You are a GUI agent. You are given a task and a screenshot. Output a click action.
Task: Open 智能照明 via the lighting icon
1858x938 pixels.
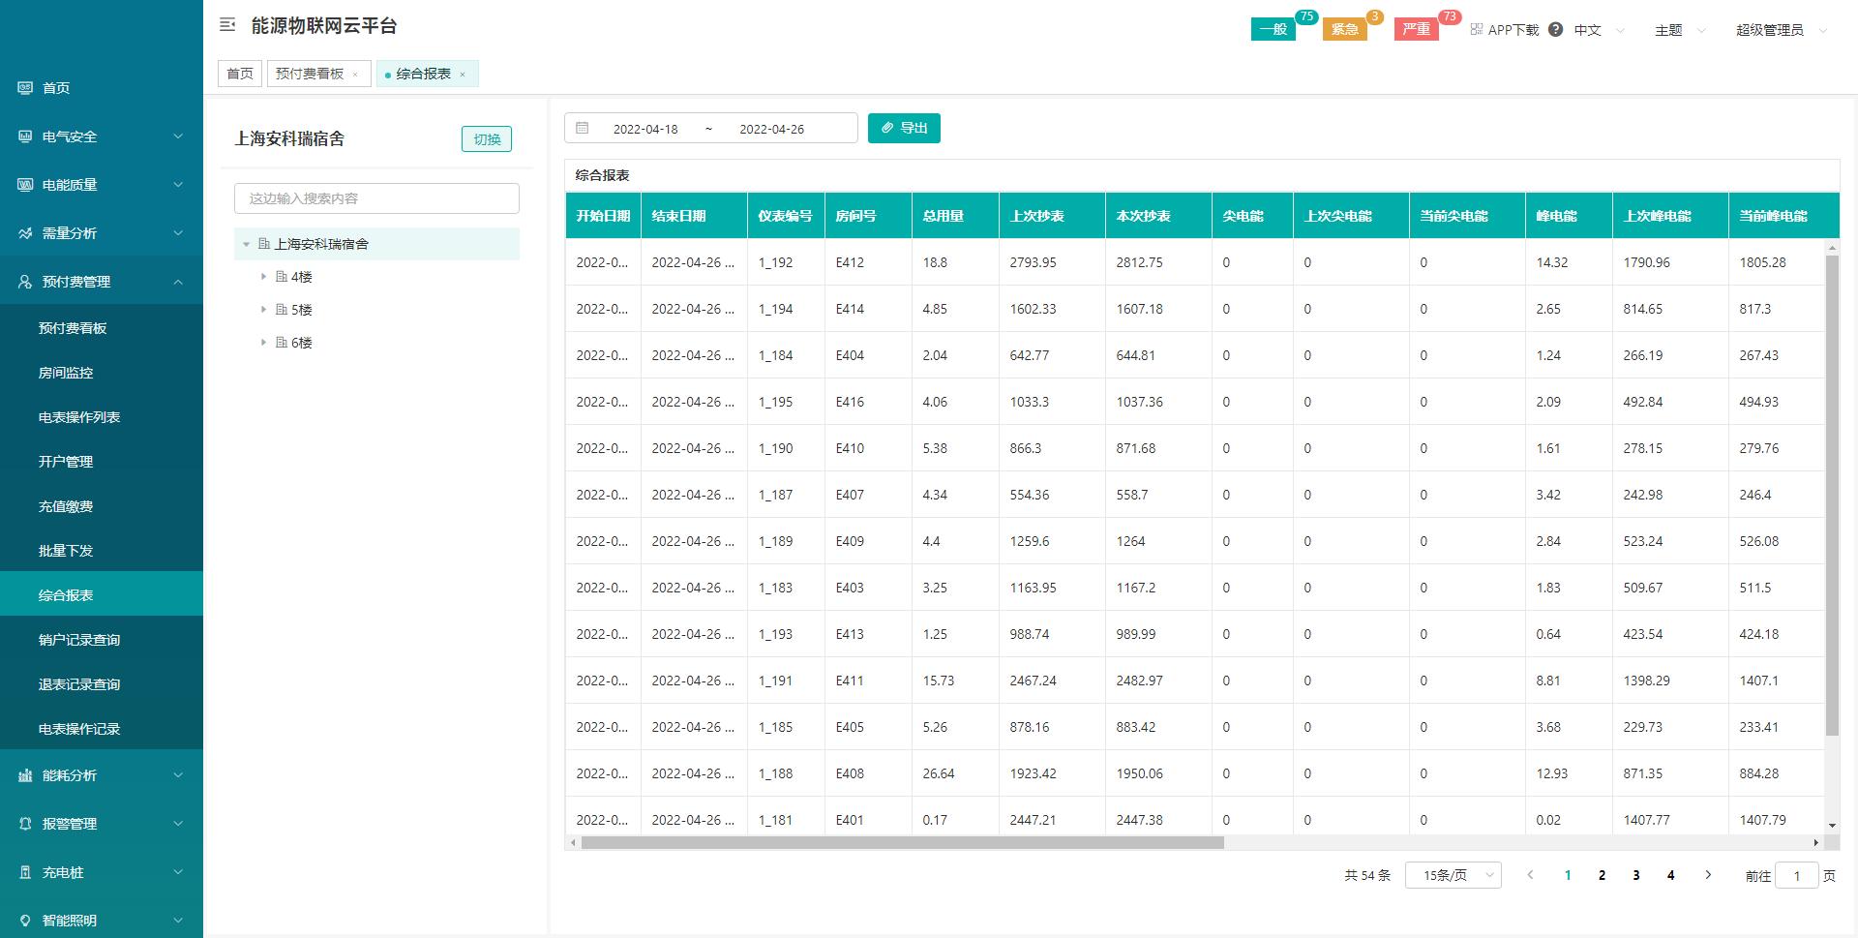24,919
